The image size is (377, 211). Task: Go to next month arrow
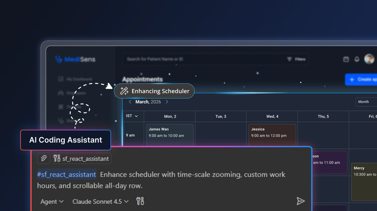point(167,102)
